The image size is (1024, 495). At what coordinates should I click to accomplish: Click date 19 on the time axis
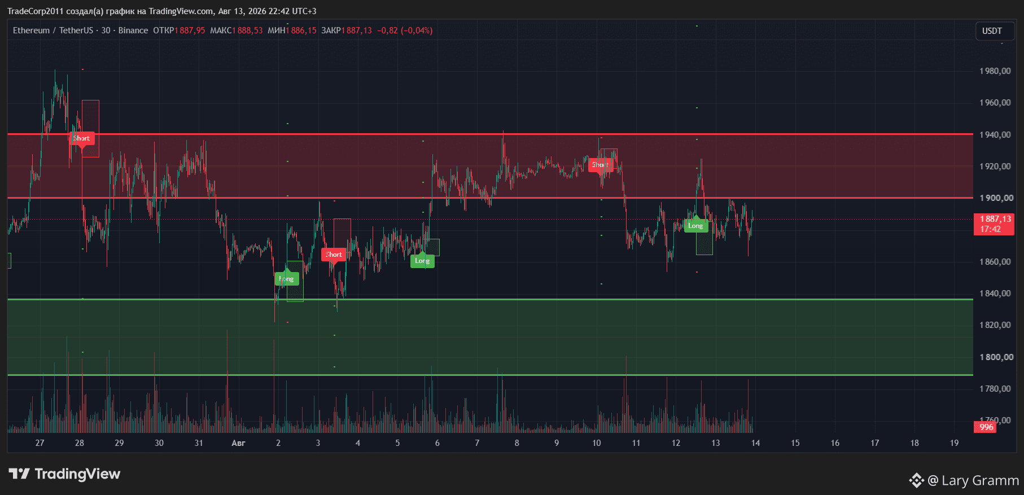[954, 443]
